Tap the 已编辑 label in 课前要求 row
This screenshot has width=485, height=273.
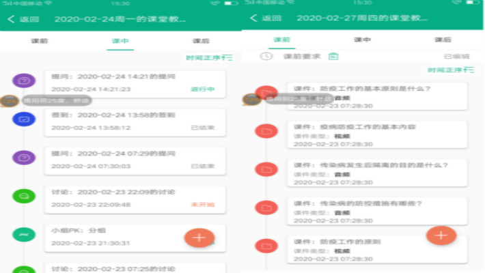point(456,57)
